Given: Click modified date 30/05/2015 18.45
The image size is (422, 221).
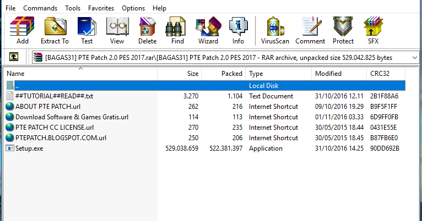Looking at the screenshot, I should [339, 138].
